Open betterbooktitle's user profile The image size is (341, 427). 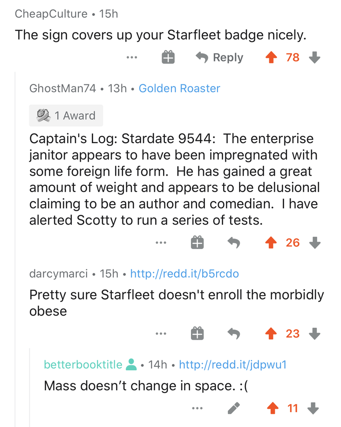[83, 365]
